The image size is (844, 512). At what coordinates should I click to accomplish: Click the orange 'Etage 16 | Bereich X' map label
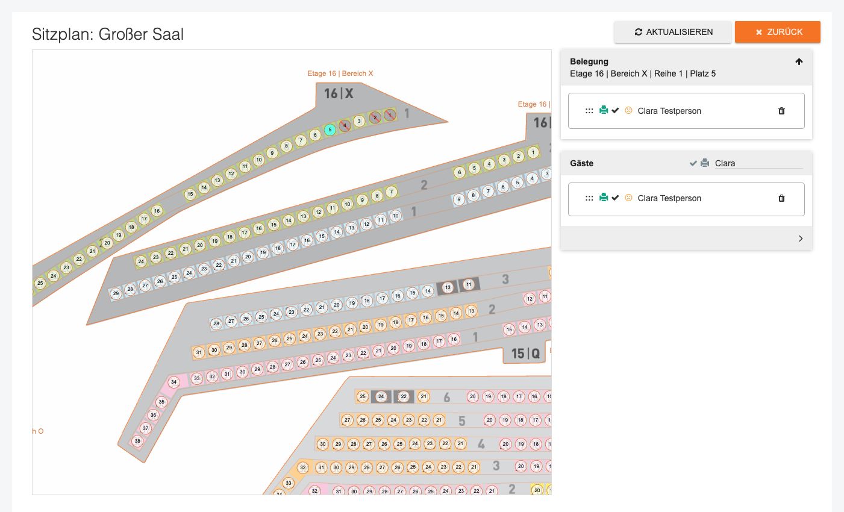[x=340, y=73]
